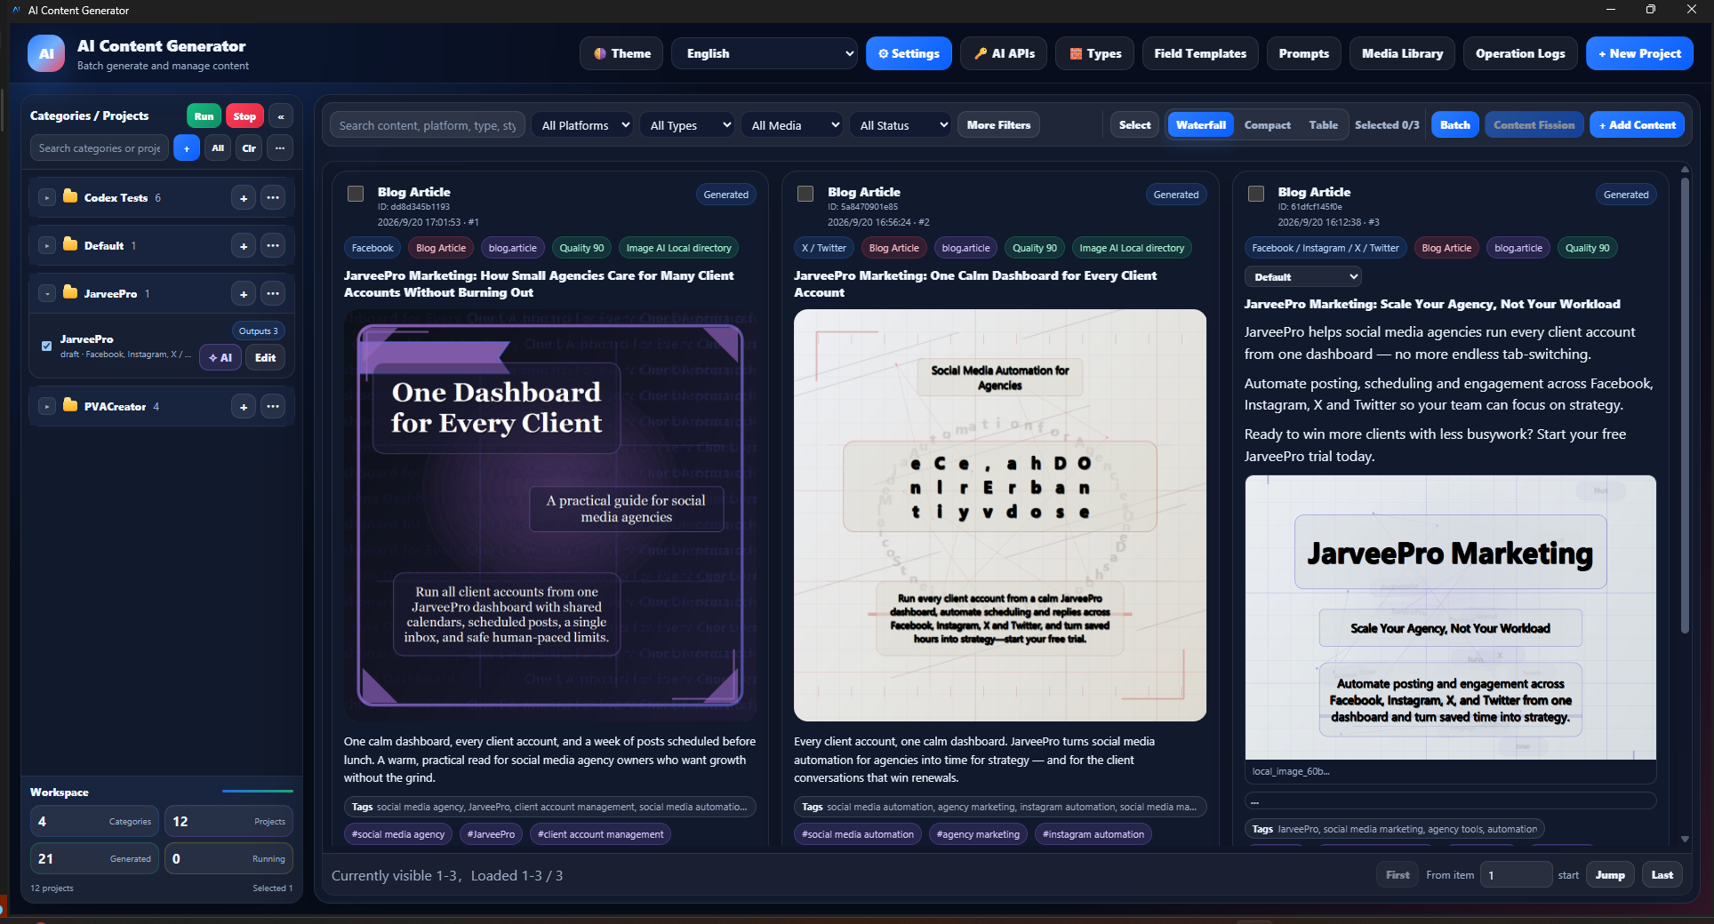Open Default dropdown in third card
1714x924 pixels.
(x=1303, y=277)
